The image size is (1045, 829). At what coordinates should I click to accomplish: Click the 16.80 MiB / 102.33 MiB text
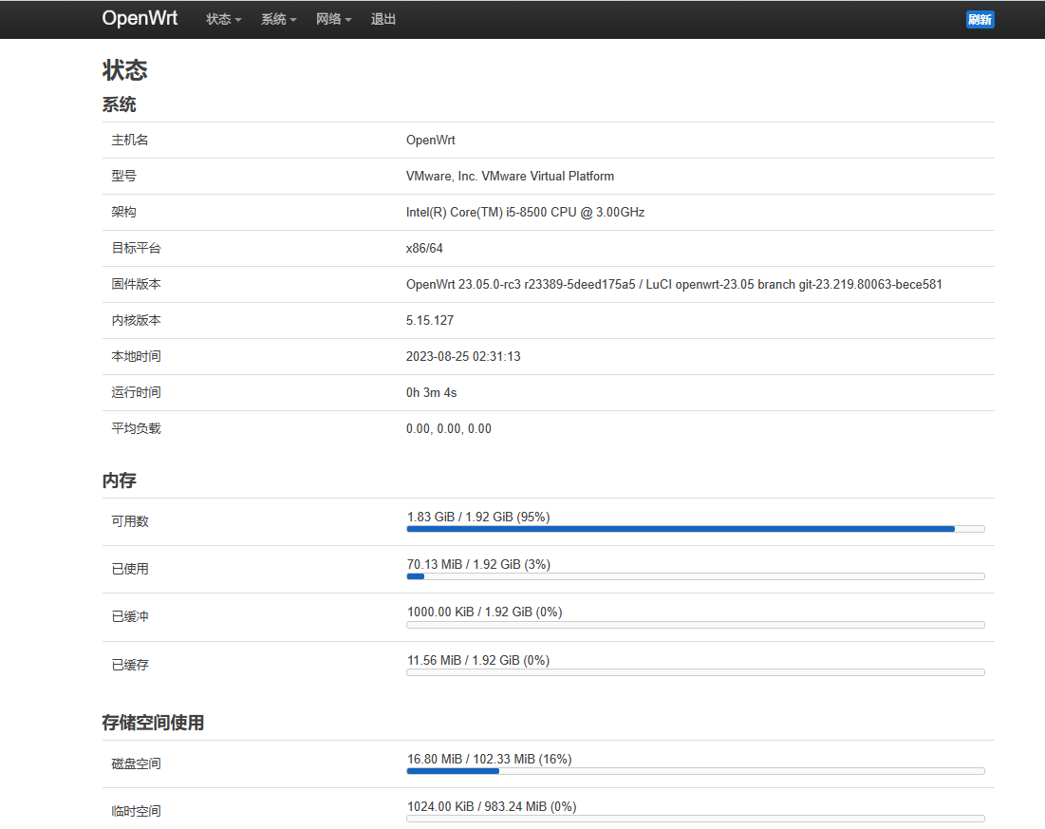tap(489, 759)
